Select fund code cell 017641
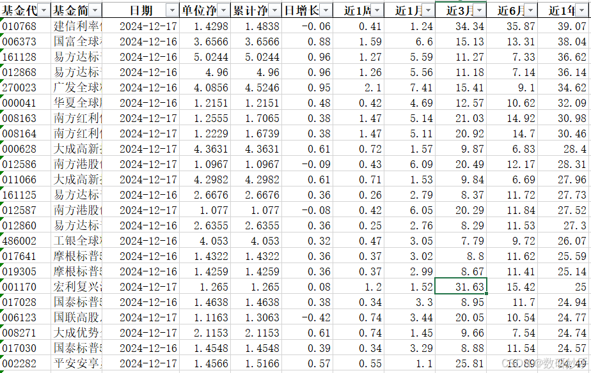The image size is (591, 373). point(26,256)
